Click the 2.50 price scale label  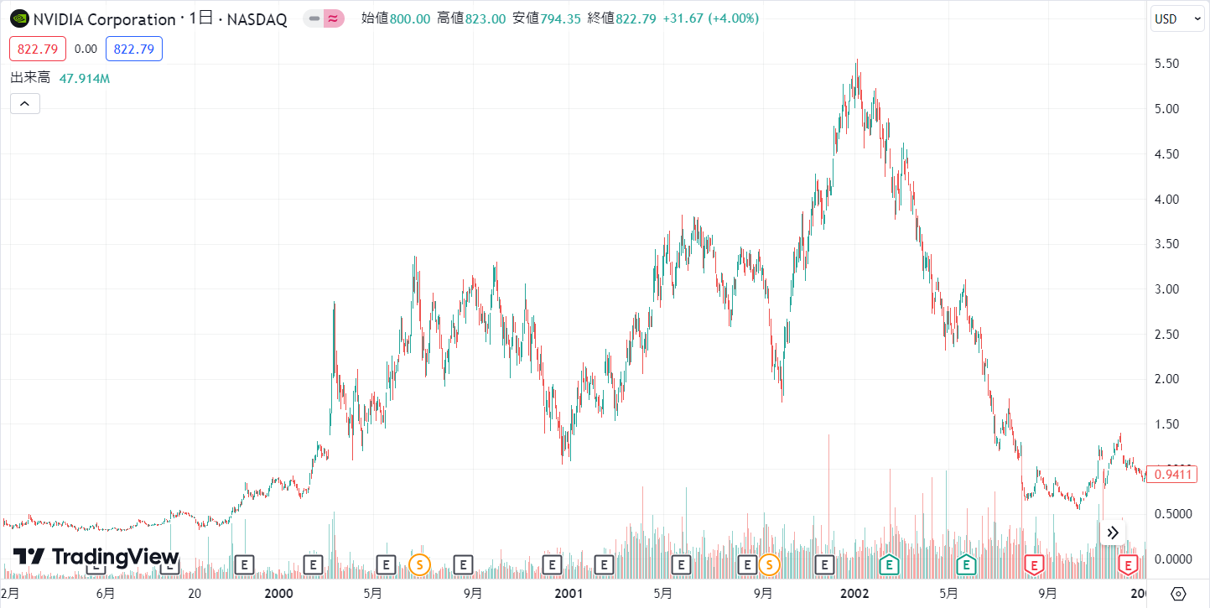click(1168, 335)
